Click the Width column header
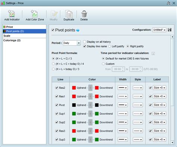The width and height of the screenshot is (177, 147). (123, 79)
